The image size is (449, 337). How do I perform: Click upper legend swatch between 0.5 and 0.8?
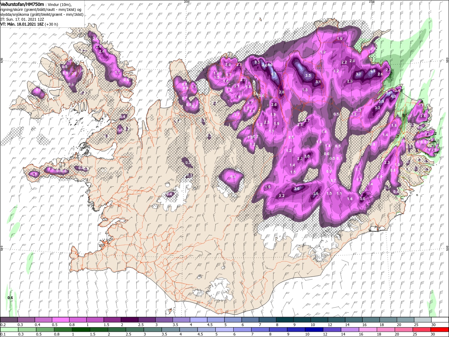(x=61, y=319)
